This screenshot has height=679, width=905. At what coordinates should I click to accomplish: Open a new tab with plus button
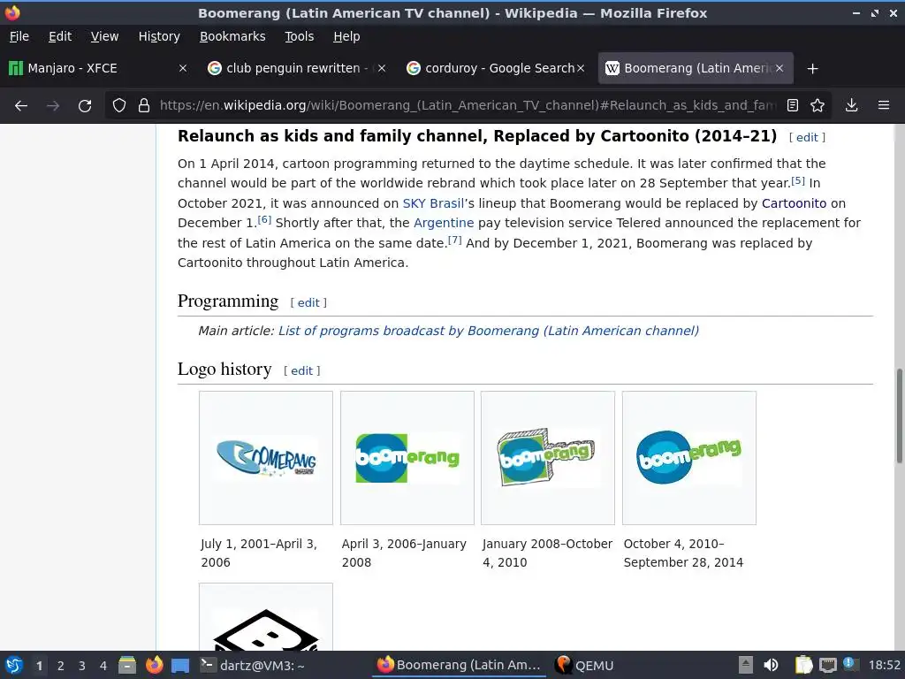(x=813, y=69)
